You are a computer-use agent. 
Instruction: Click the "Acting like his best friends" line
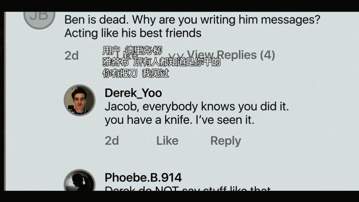pyautogui.click(x=133, y=33)
